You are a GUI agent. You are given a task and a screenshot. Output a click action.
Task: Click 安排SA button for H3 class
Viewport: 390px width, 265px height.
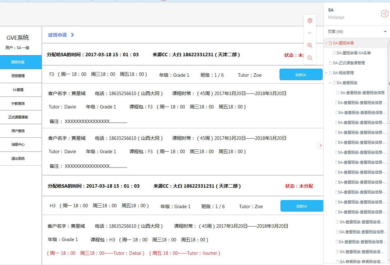click(301, 206)
